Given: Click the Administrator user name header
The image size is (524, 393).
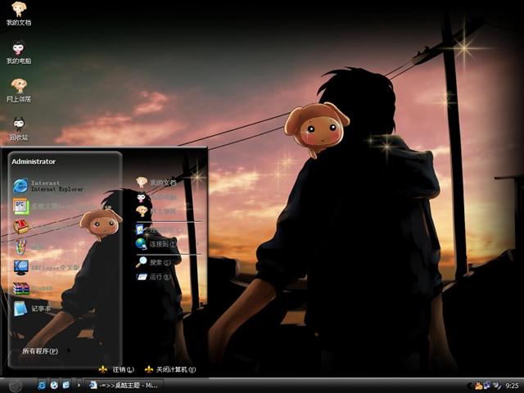Looking at the screenshot, I should coord(34,161).
